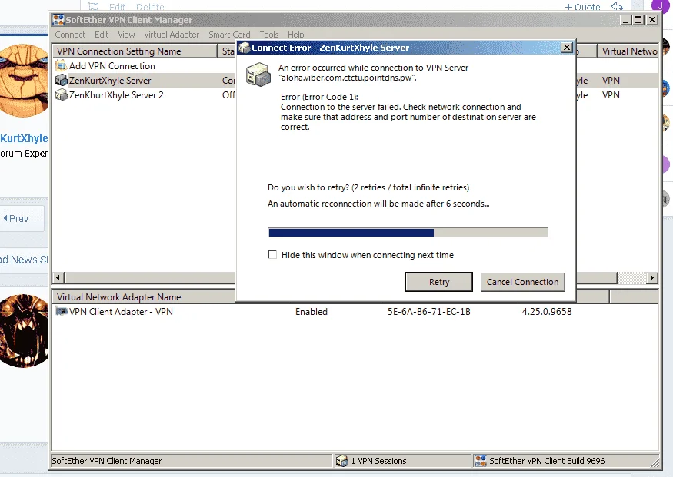Click the MAC address 5E-6A-B6-71-EC-1B
This screenshot has width=673, height=477.
[x=428, y=312]
